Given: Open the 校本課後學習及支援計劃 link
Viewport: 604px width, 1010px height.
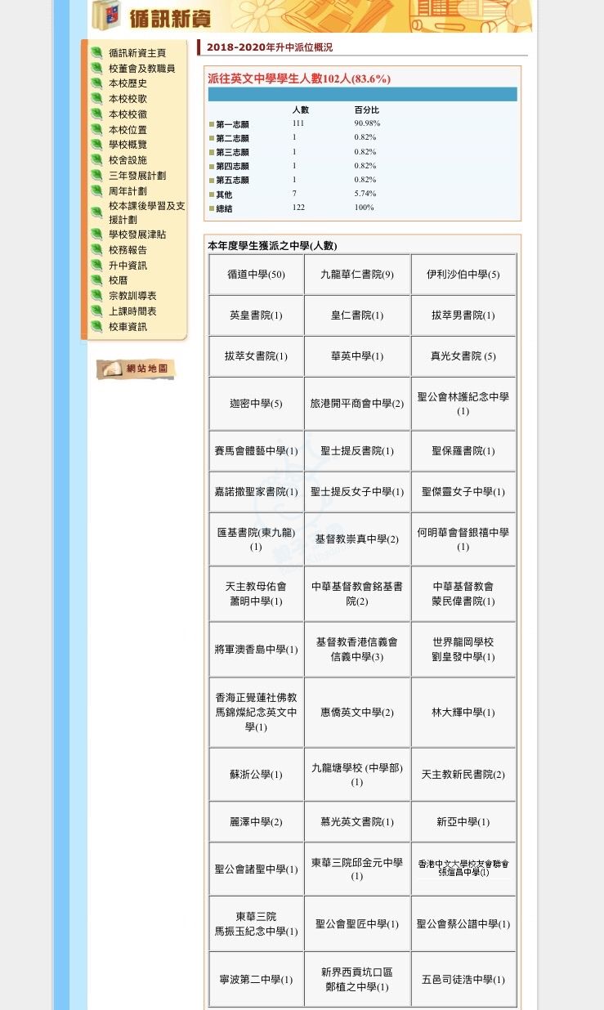Looking at the screenshot, I should (x=146, y=212).
